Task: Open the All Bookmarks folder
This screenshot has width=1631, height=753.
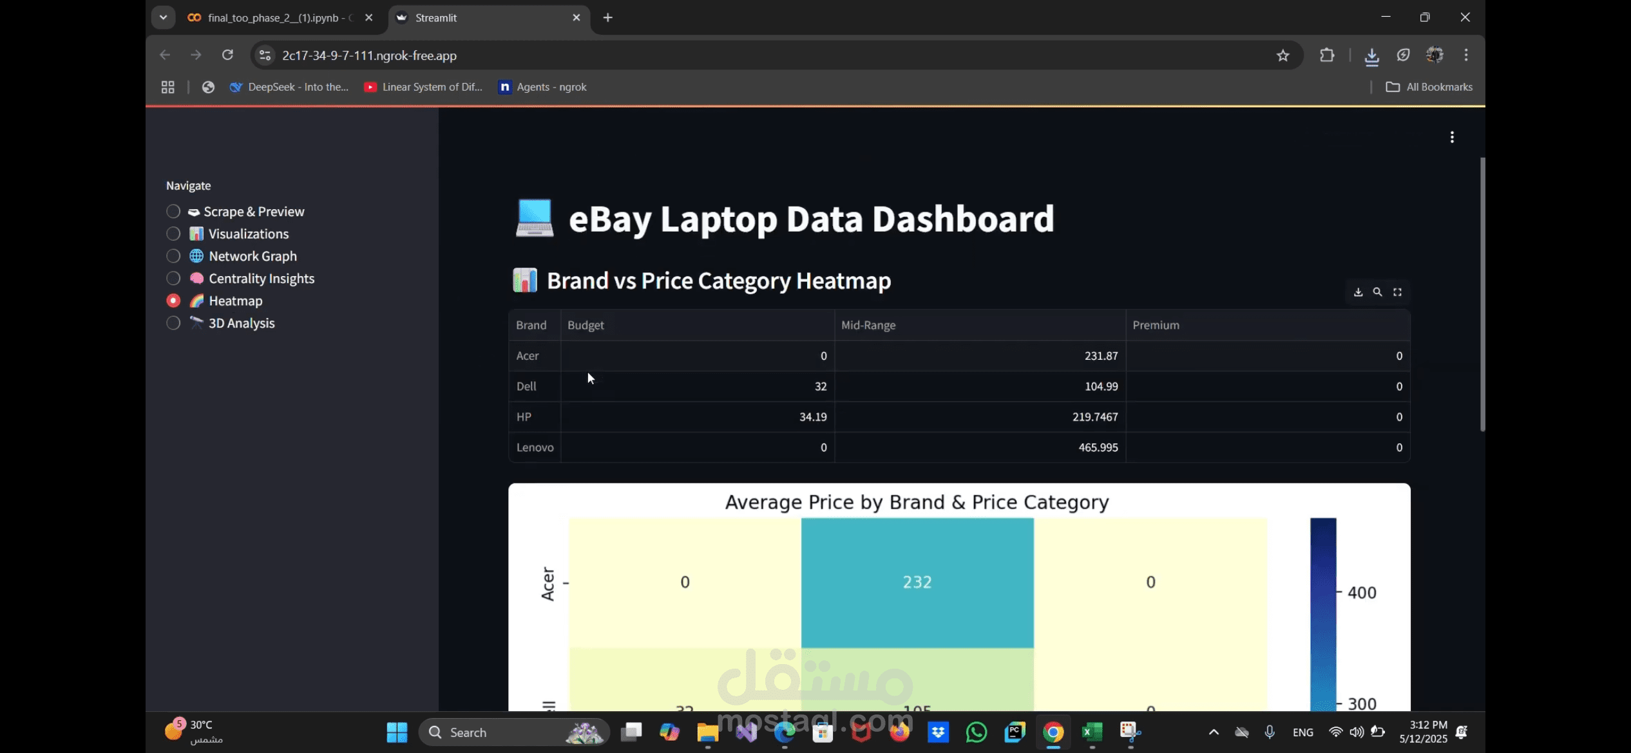Action: [x=1429, y=87]
